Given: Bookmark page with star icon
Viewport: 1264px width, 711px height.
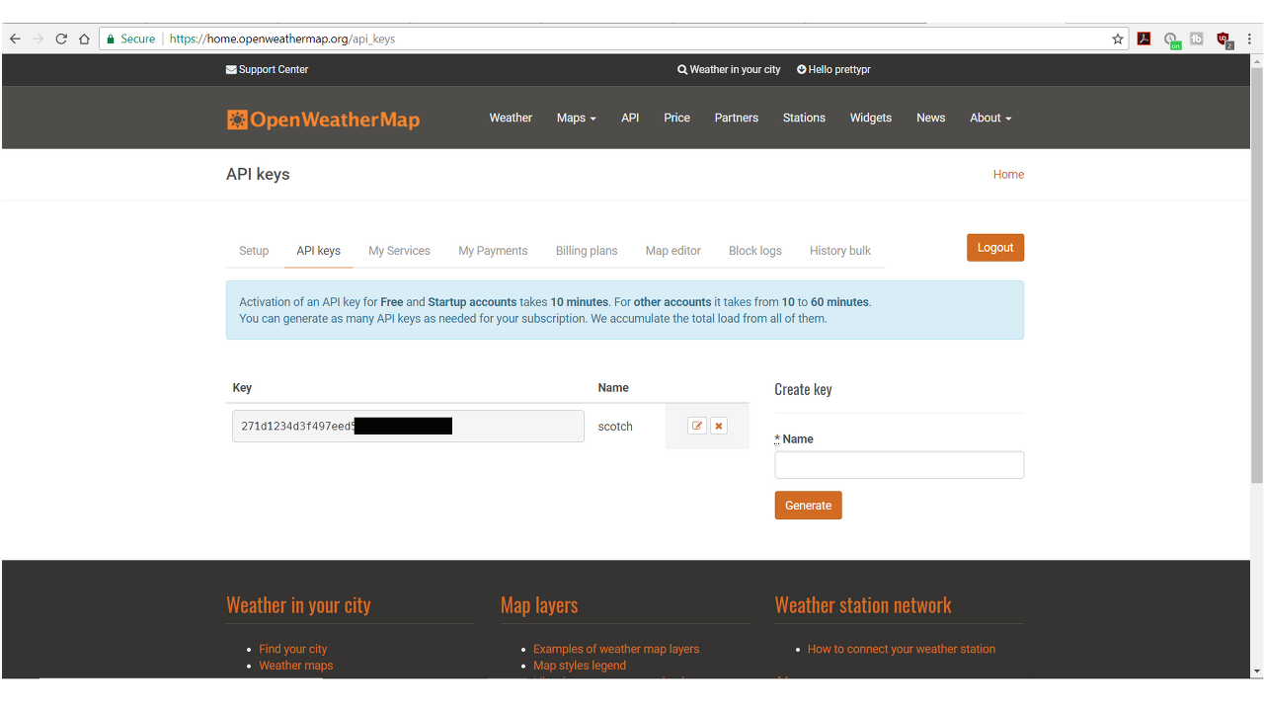Looking at the screenshot, I should pyautogui.click(x=1118, y=39).
